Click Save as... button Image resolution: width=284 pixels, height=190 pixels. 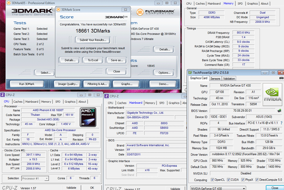coord(117,60)
